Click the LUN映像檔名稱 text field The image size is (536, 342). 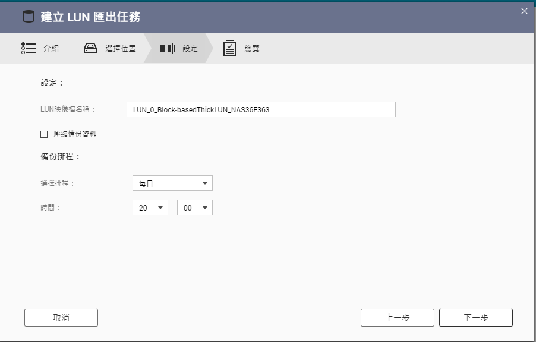tap(261, 109)
